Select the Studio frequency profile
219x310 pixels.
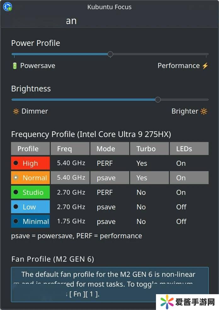click(x=16, y=192)
